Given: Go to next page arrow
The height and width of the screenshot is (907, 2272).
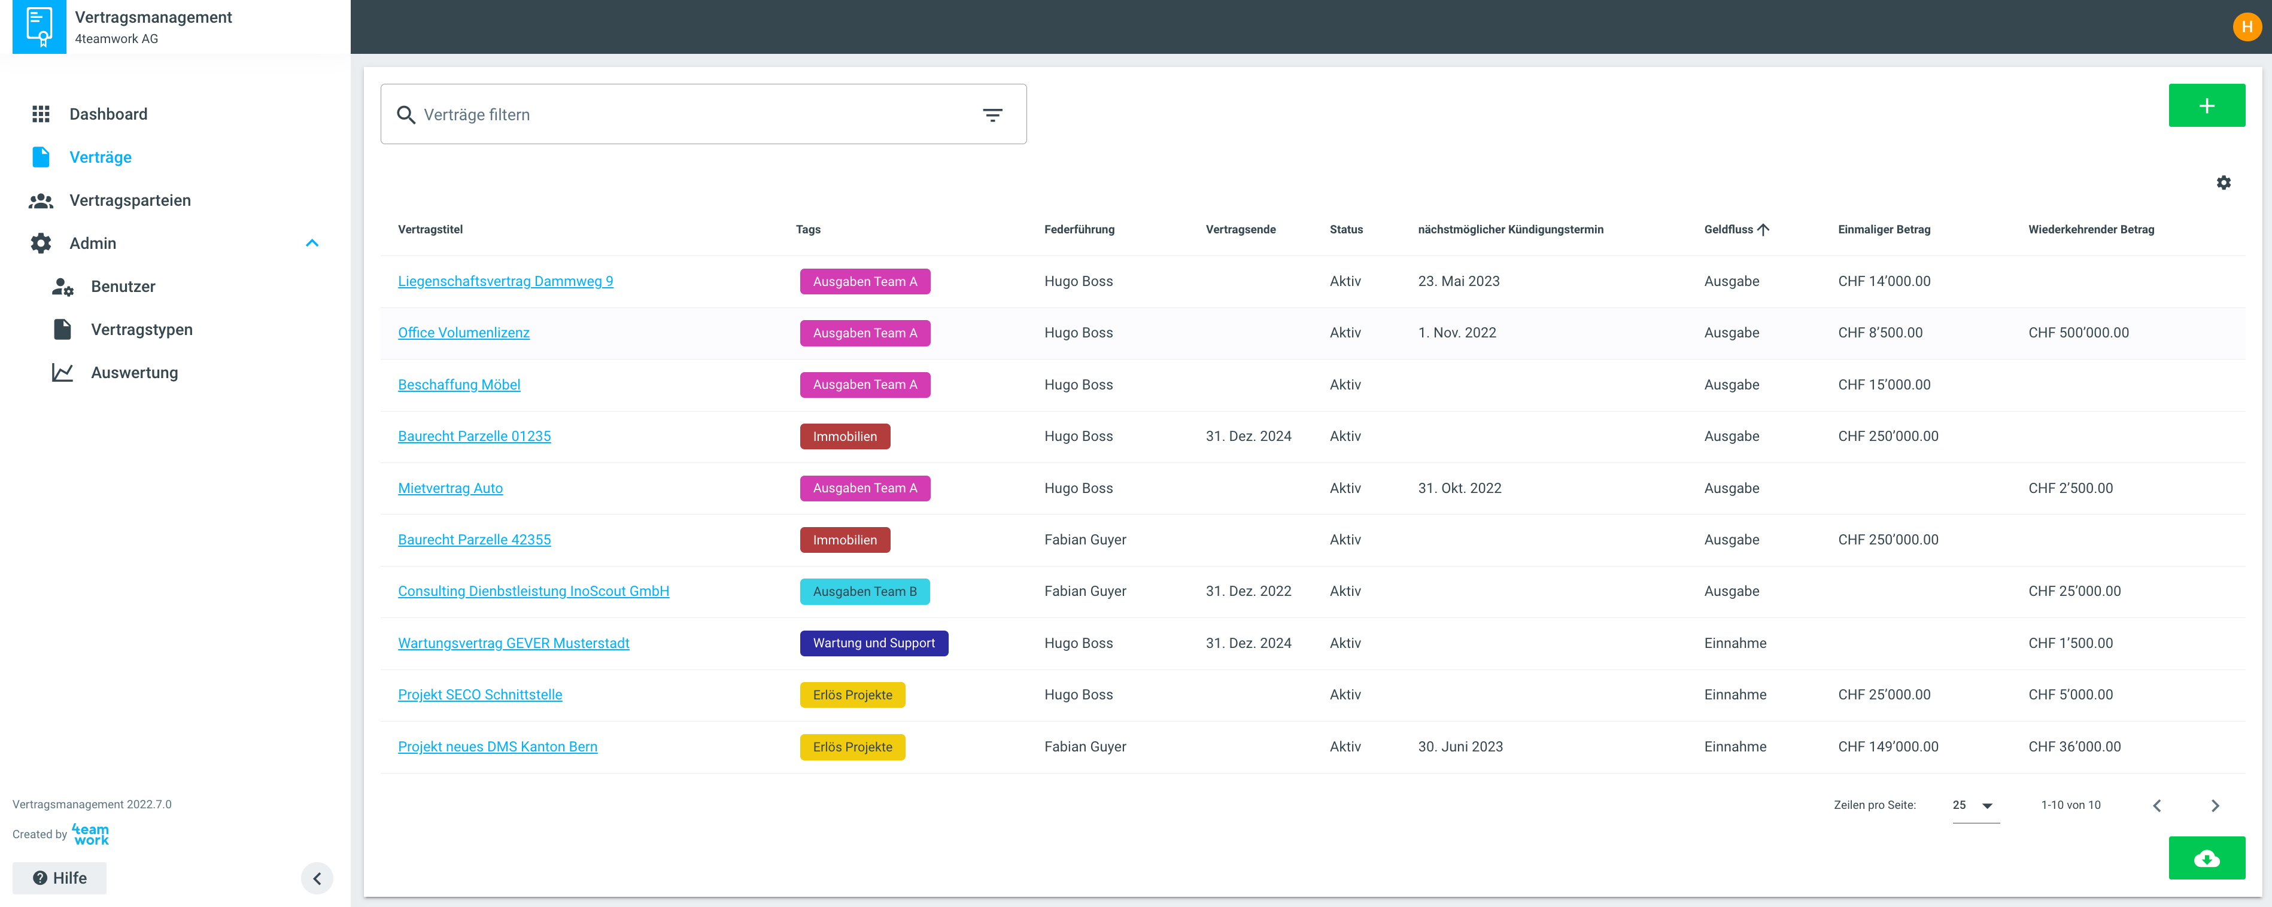Looking at the screenshot, I should coord(2215,805).
